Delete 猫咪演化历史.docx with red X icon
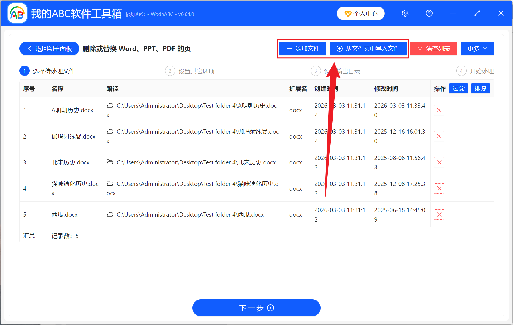The width and height of the screenshot is (513, 325). click(439, 188)
